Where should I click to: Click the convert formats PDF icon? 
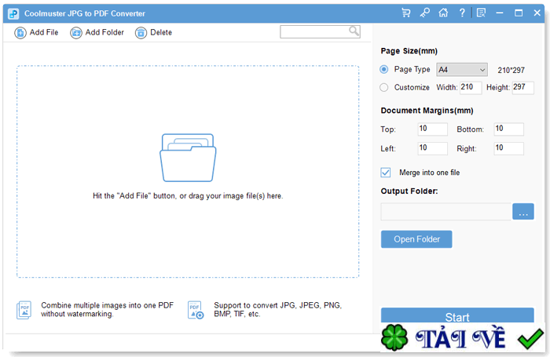[x=196, y=310]
